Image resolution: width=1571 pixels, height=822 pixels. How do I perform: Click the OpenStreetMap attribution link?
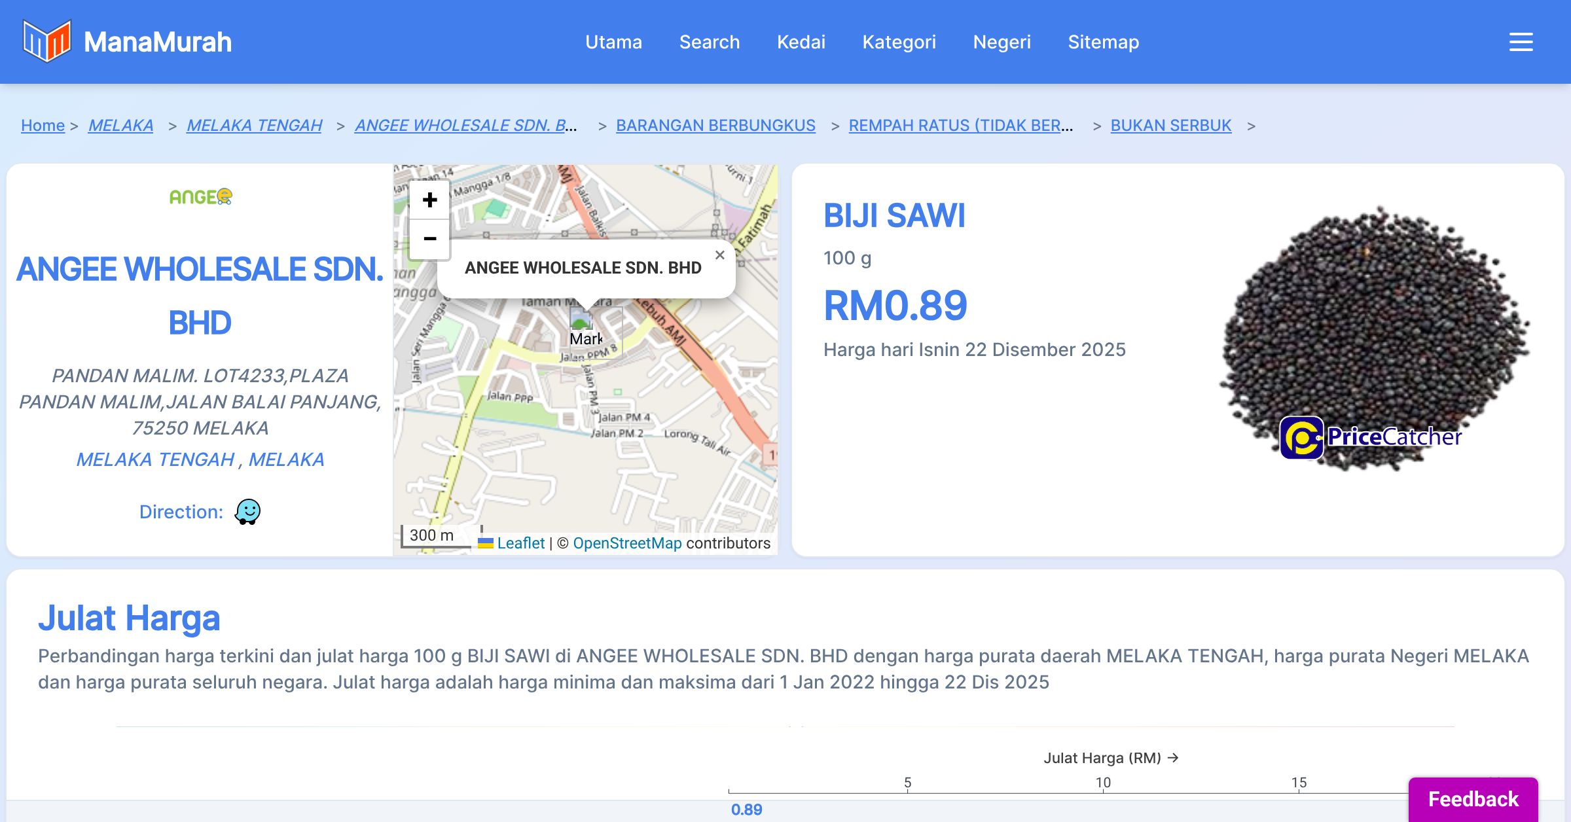[627, 543]
